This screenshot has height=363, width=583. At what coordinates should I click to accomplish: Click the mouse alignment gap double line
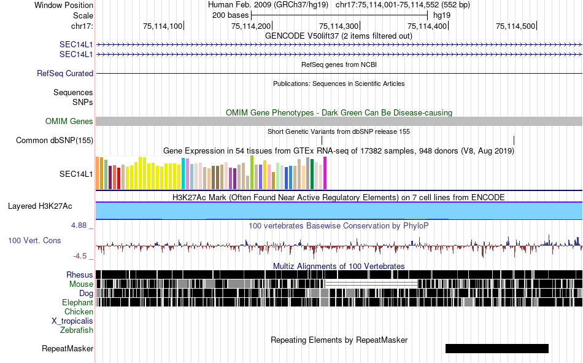pyautogui.click(x=371, y=284)
